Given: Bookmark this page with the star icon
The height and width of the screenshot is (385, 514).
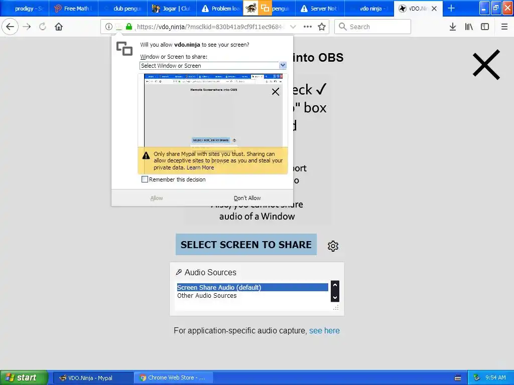Looking at the screenshot, I should [x=322, y=27].
